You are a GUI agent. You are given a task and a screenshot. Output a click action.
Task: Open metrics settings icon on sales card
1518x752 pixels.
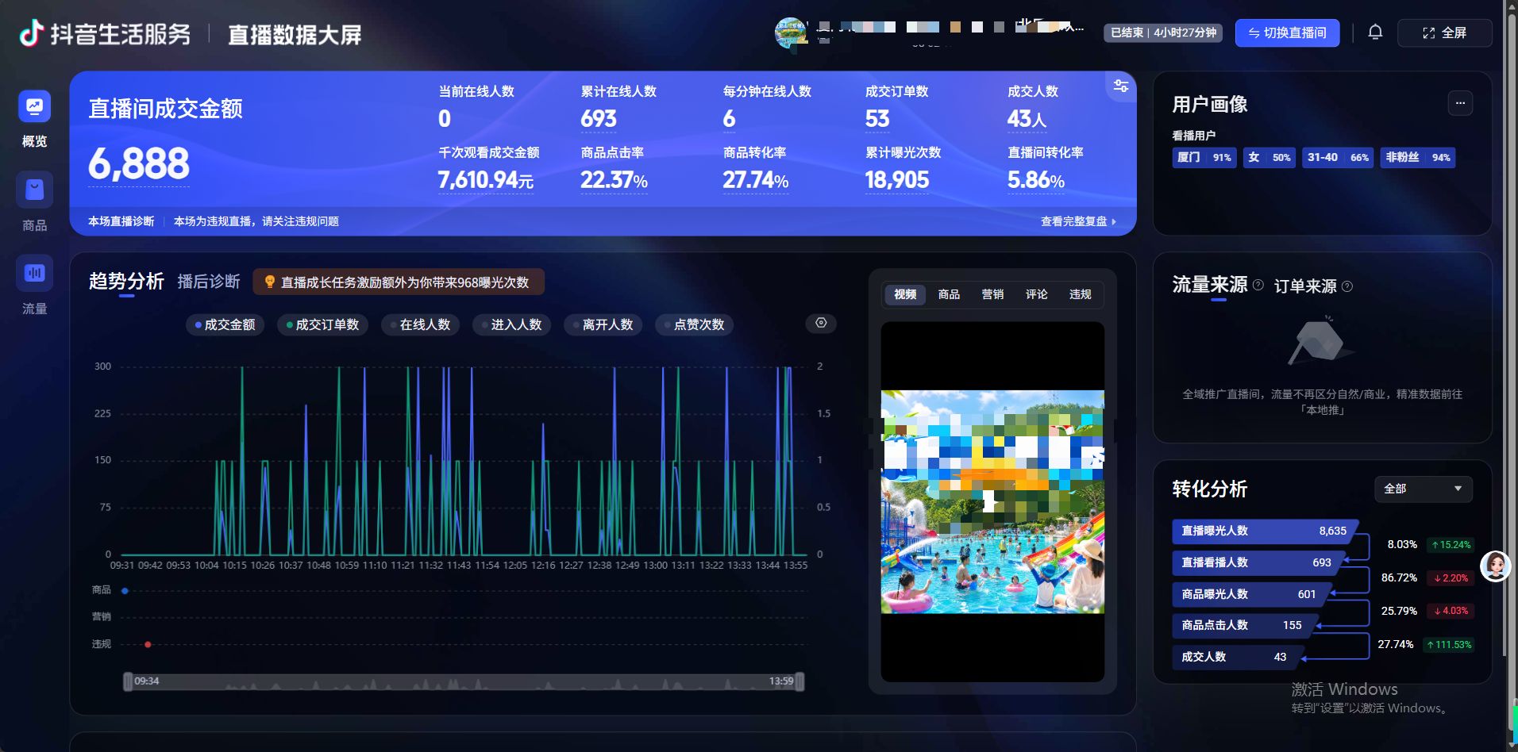tap(1120, 86)
